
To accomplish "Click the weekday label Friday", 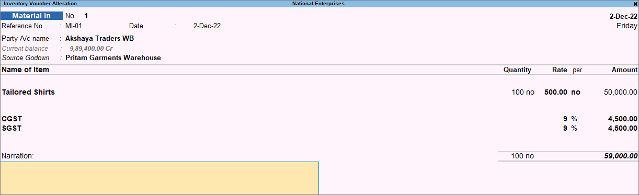I will 627,26.
